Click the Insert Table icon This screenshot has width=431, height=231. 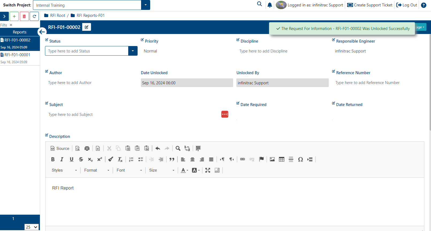[282, 159]
